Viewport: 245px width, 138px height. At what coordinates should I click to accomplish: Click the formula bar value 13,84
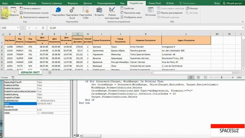pos(53,28)
